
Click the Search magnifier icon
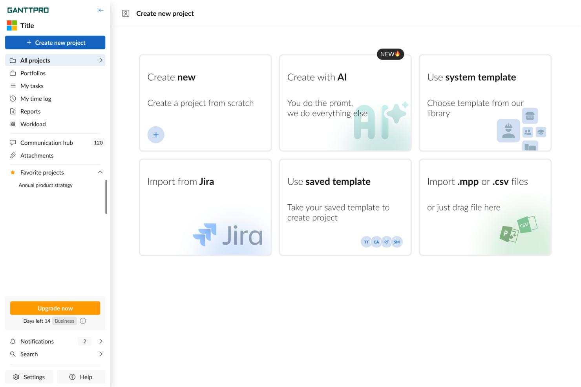point(13,354)
